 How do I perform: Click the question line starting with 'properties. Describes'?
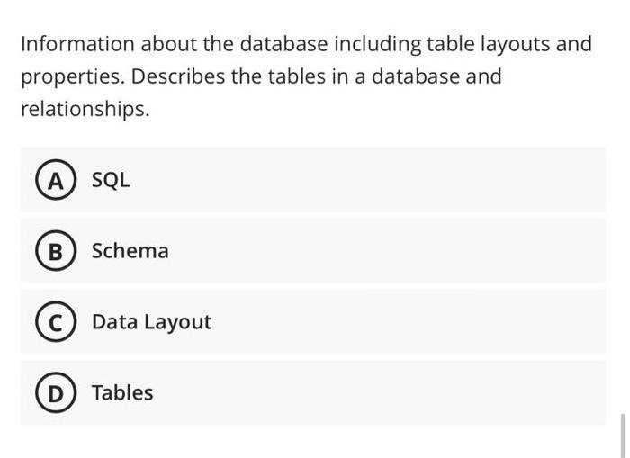(261, 76)
